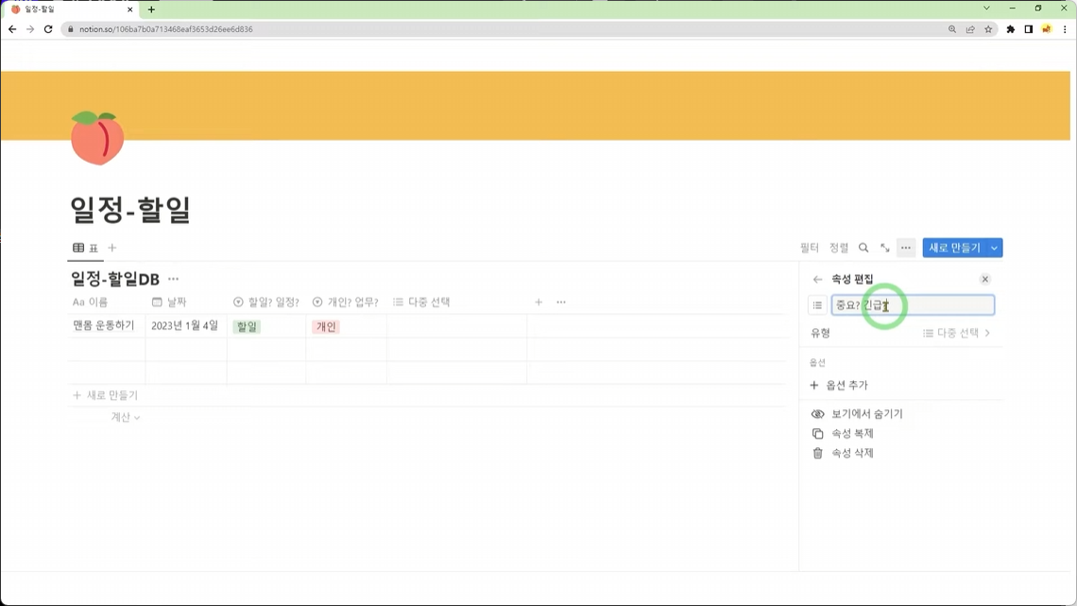Click the 일정-할일DB title

tap(115, 279)
